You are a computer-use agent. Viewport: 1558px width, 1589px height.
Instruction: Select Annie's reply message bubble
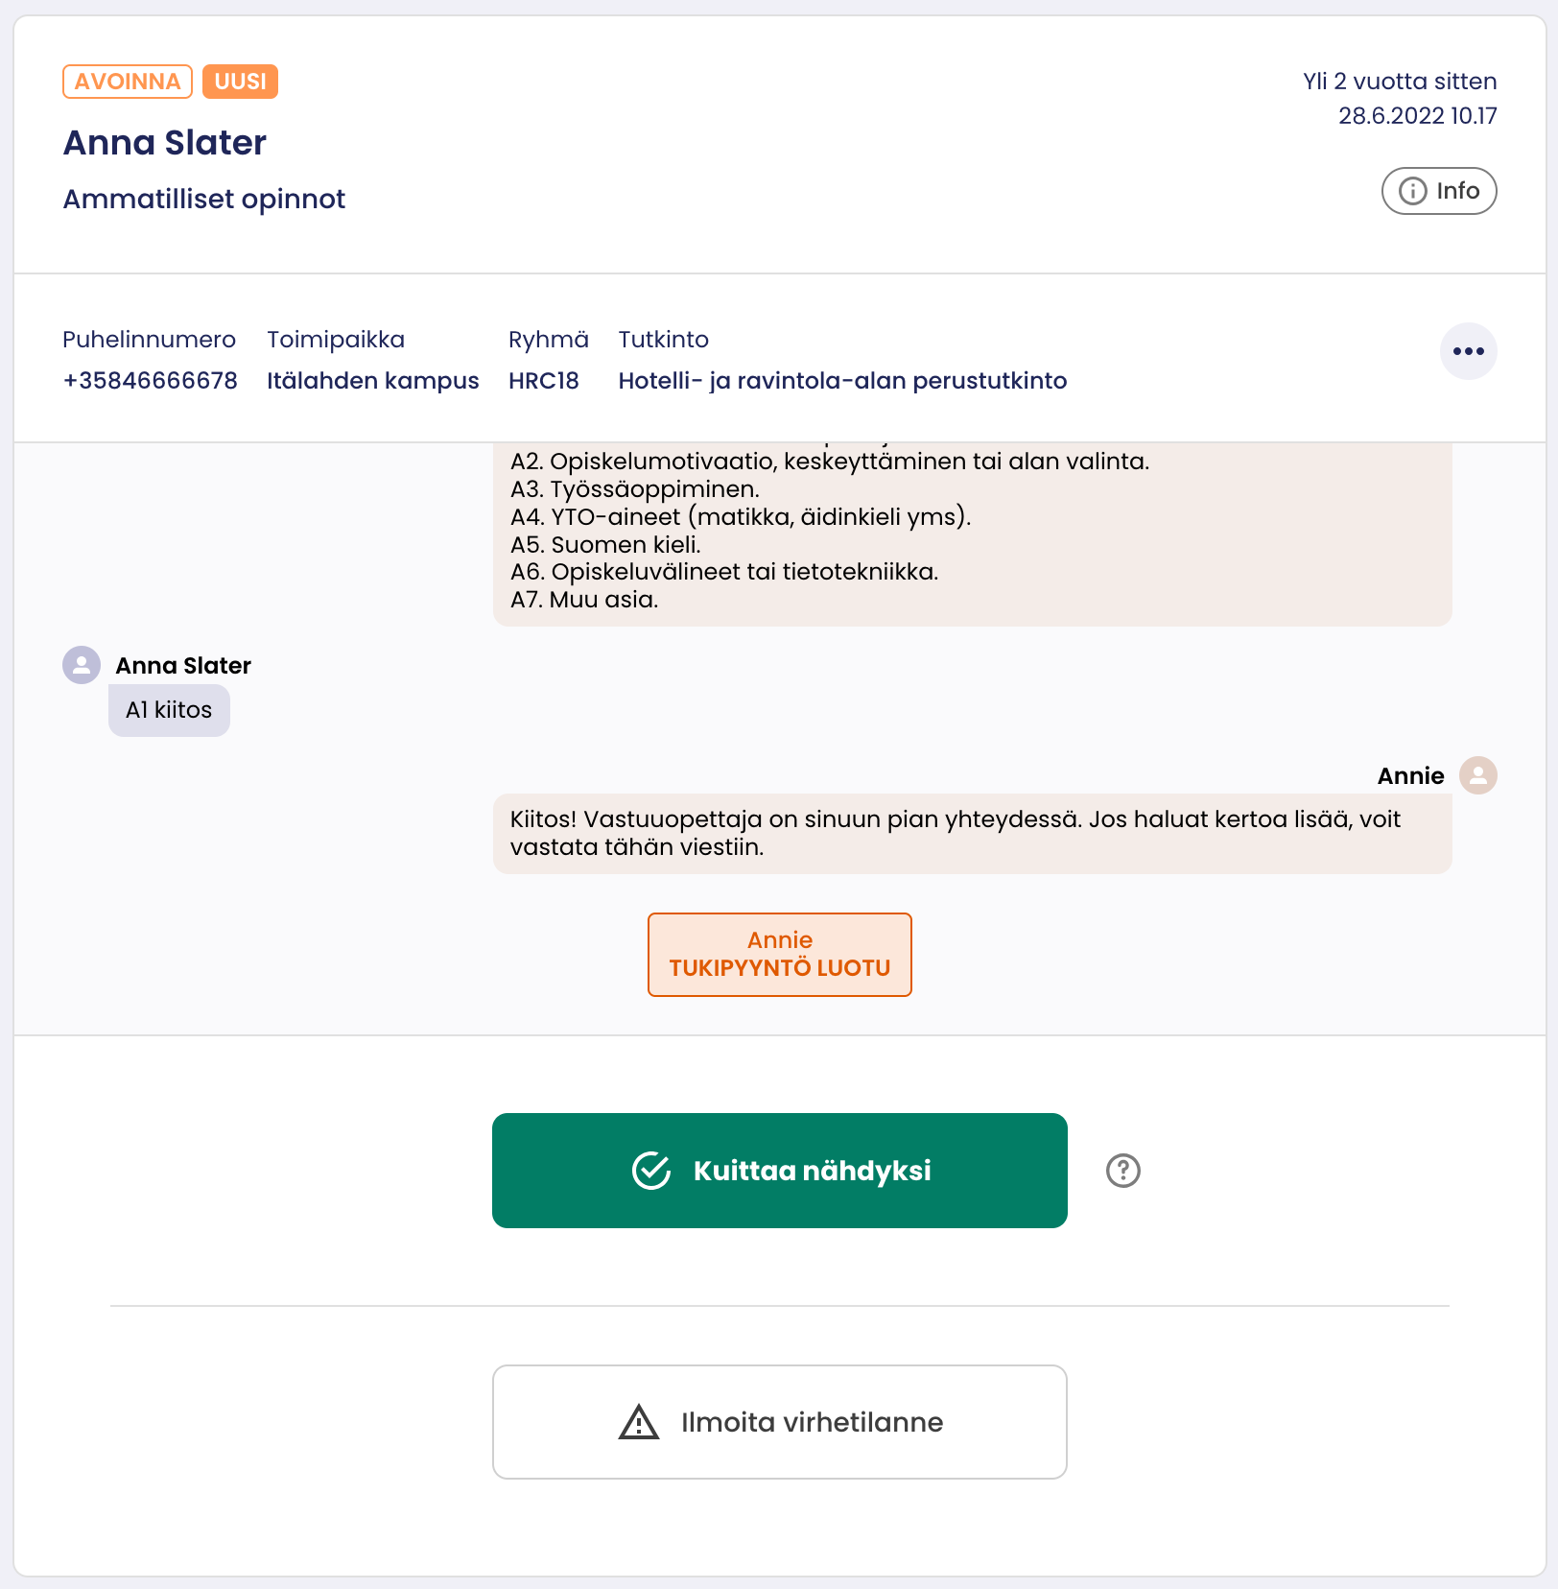coord(972,833)
